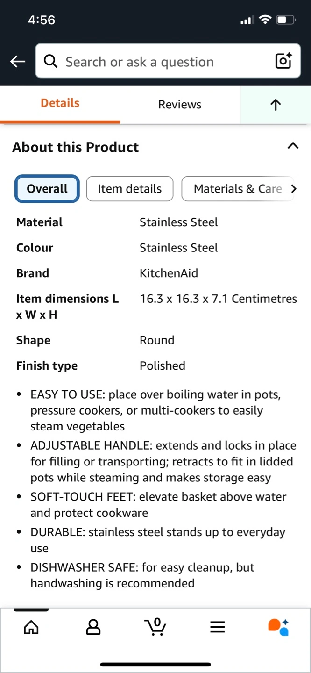
Task: Select the Materials & Care chip
Action: pyautogui.click(x=238, y=189)
